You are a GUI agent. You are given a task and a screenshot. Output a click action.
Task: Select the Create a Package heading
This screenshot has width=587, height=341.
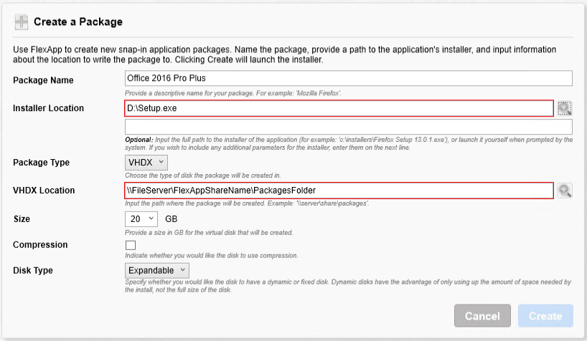click(78, 22)
